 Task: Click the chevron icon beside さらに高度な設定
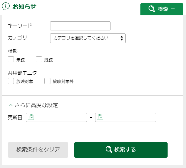11,105
